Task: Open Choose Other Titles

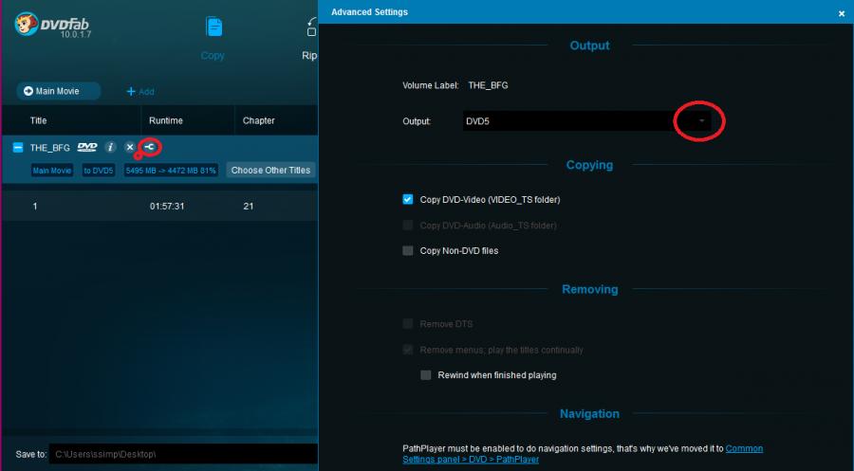Action: [270, 171]
